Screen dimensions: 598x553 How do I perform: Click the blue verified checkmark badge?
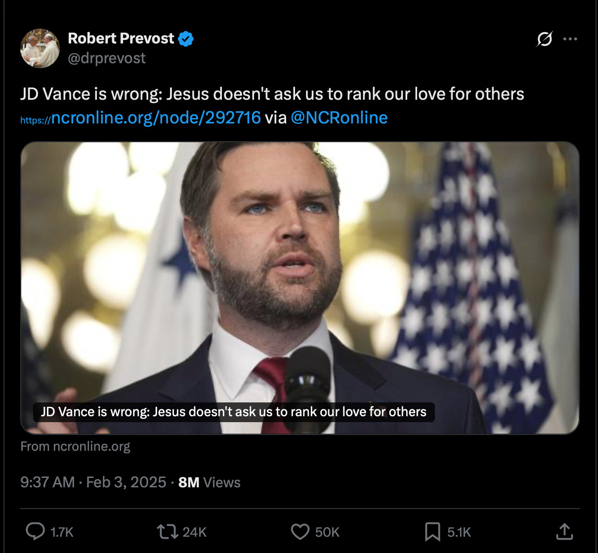point(185,39)
